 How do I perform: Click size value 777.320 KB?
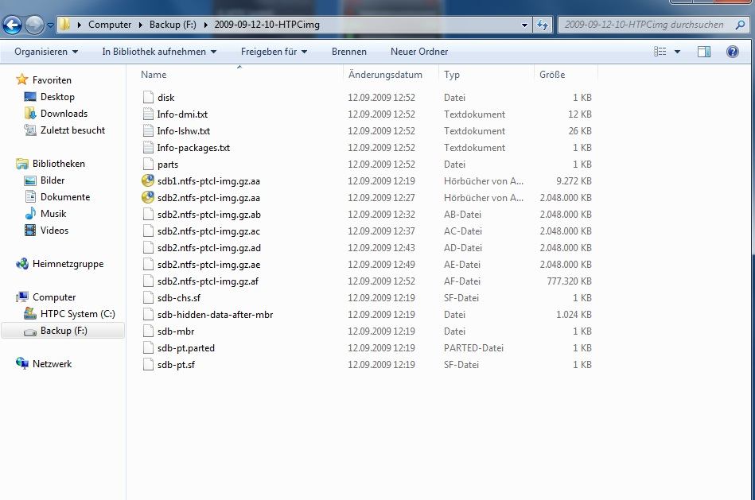coord(569,281)
